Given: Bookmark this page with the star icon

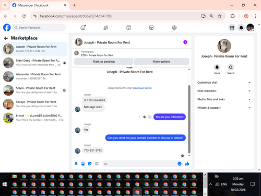Looking at the screenshot, I should 220,16.
